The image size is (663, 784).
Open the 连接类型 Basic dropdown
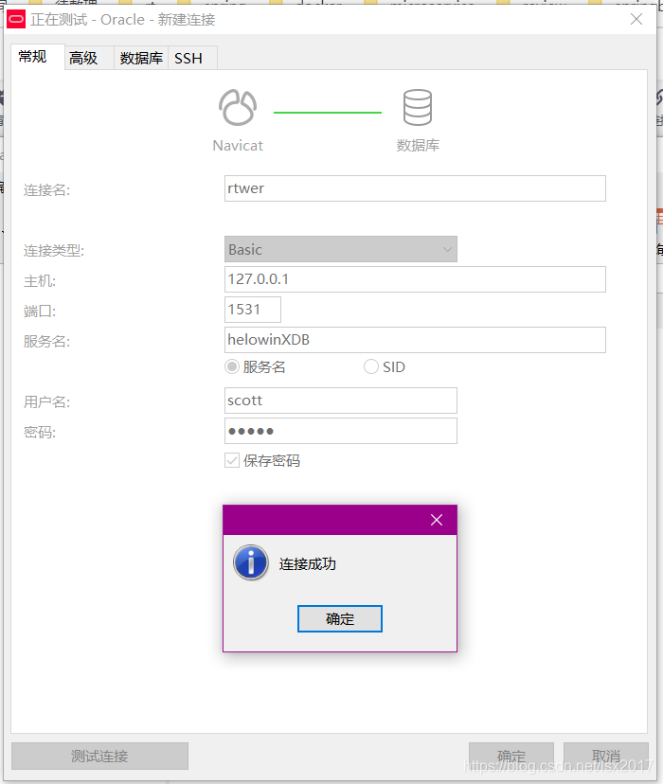tap(341, 249)
